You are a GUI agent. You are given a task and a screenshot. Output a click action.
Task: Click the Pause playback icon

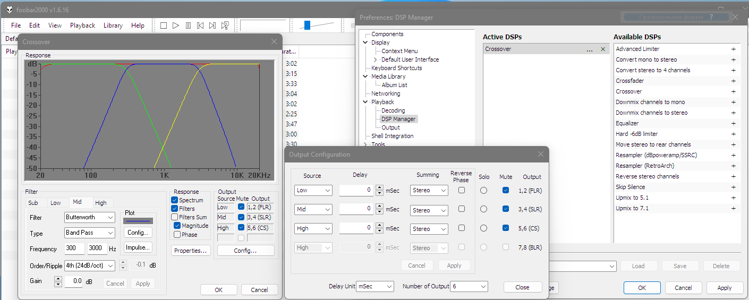[x=188, y=25]
